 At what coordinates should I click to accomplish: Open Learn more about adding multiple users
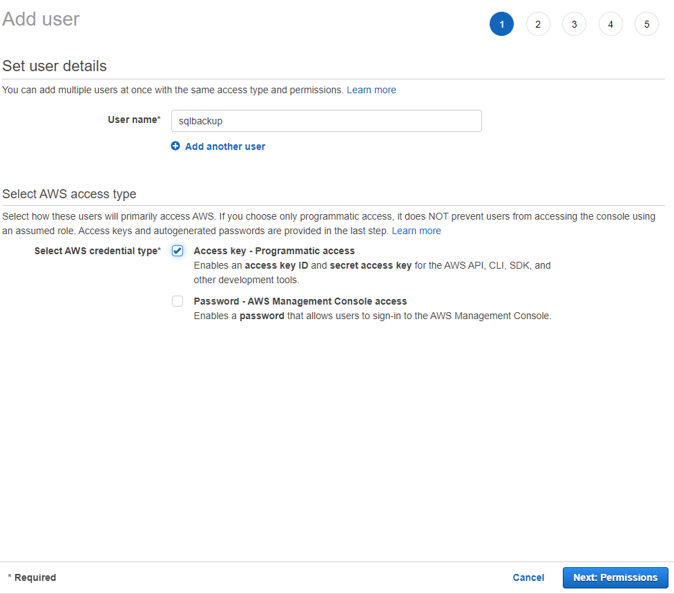coord(372,90)
